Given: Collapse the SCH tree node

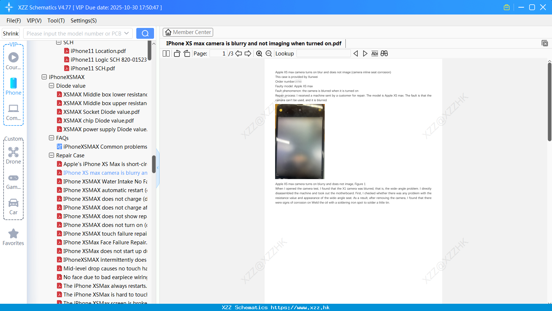Looking at the screenshot, I should point(59,42).
